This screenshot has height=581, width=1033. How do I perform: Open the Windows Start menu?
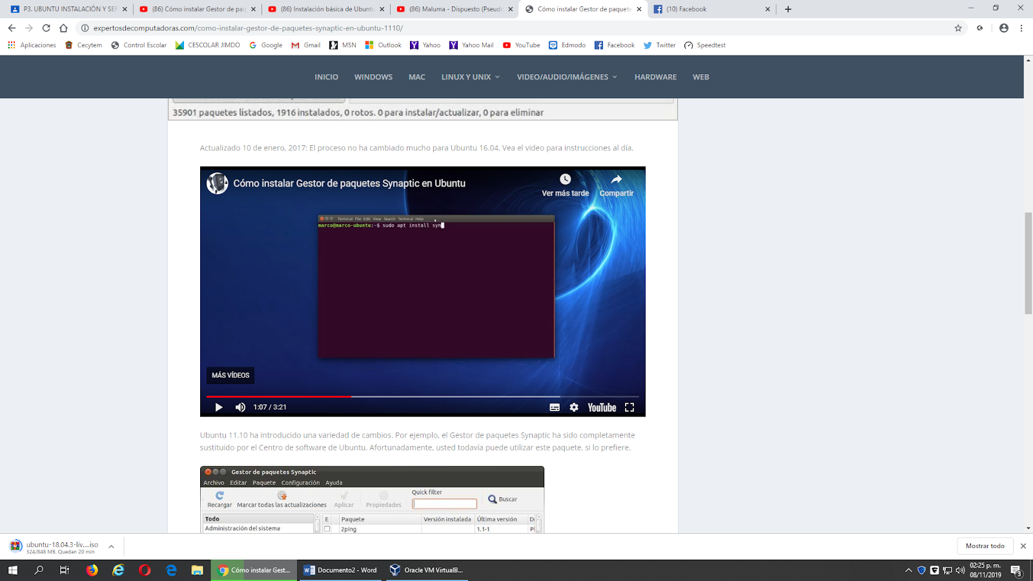point(13,570)
